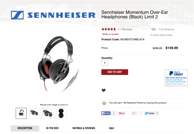Image resolution: width=194 pixels, height=134 pixels.
Task: Open the Write a review link
Action: coord(110,34)
